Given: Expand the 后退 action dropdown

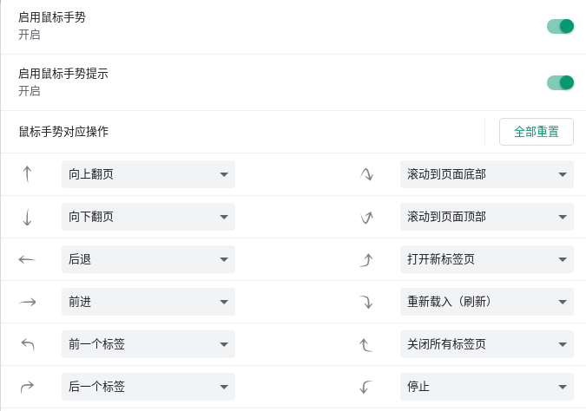Looking at the screenshot, I should (148, 259).
